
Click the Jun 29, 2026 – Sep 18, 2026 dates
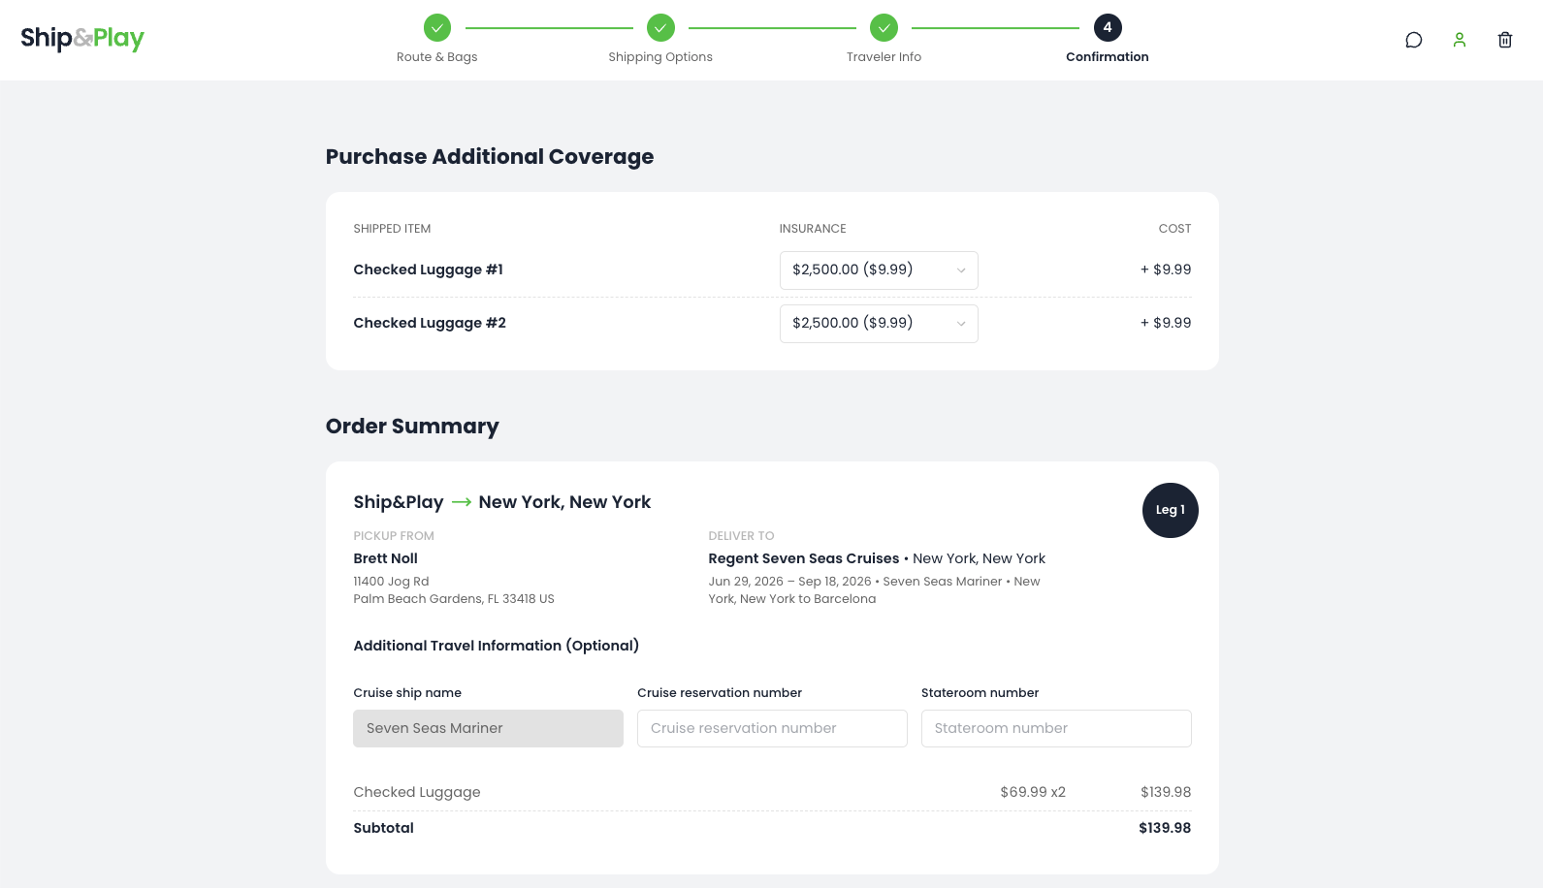click(x=789, y=582)
